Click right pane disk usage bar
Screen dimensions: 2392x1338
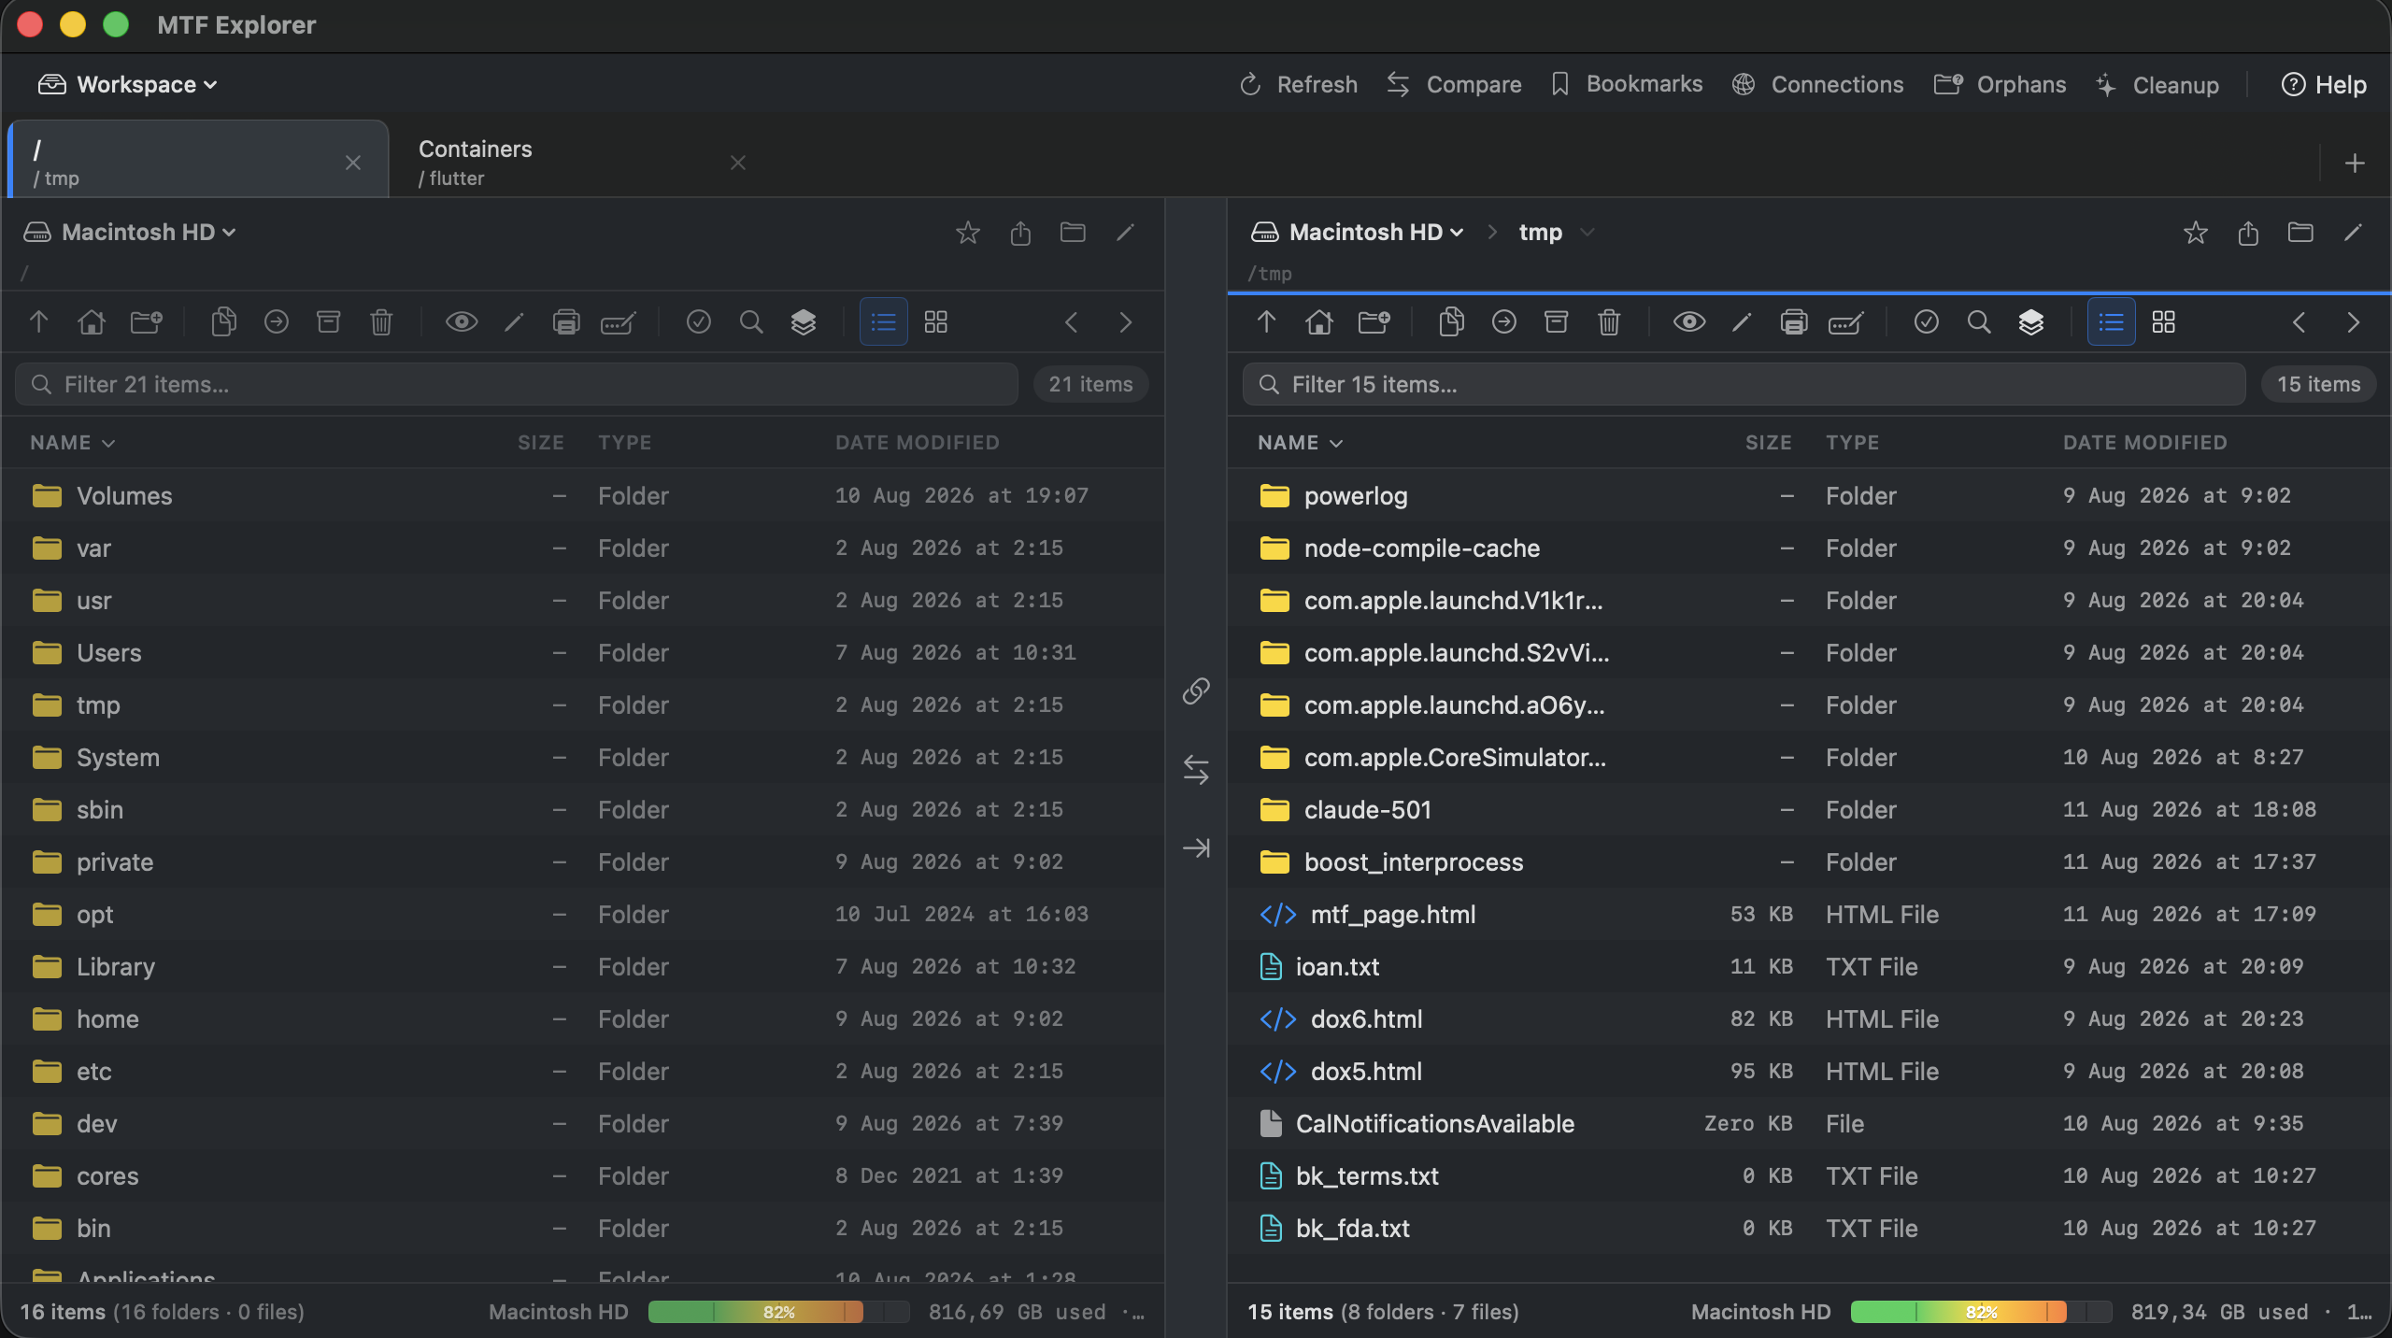click(1981, 1312)
